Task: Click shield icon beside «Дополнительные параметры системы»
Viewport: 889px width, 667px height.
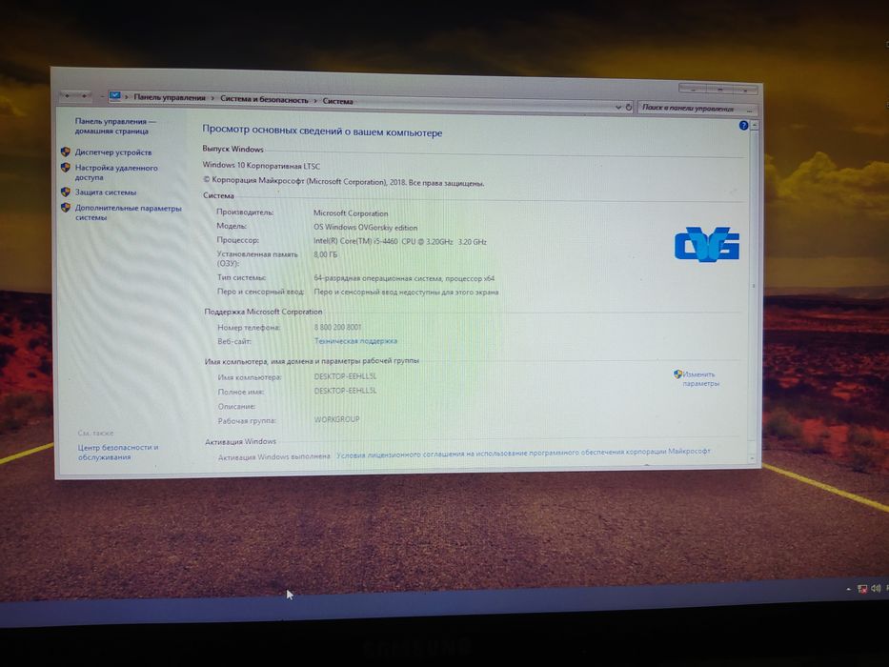Action: (66, 208)
